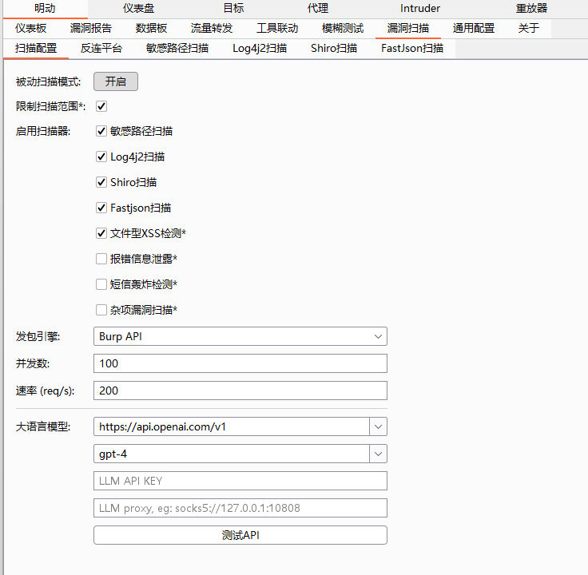Toggle the 敏感路径扫描 scanner checkbox
The image size is (588, 575).
(x=101, y=132)
